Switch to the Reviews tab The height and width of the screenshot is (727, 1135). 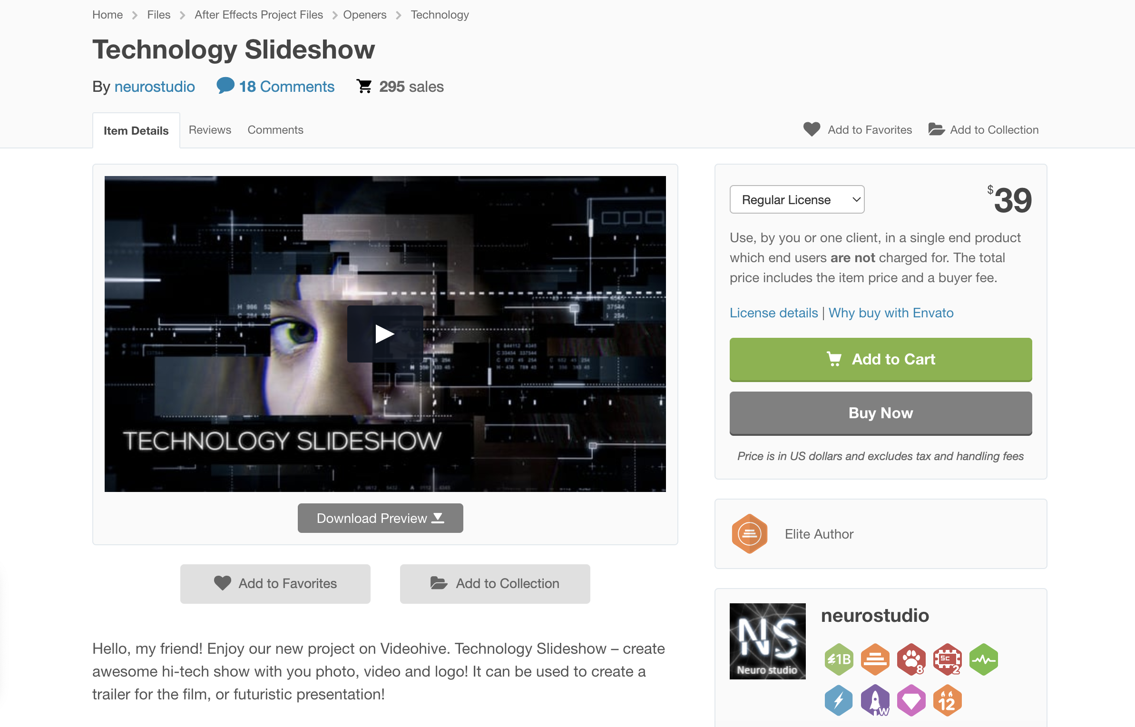click(x=210, y=130)
